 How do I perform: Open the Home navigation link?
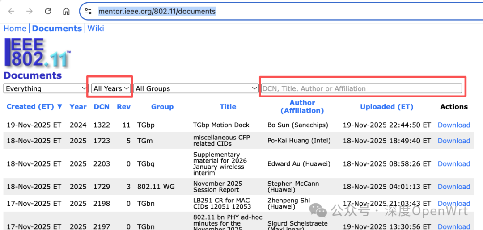(x=15, y=29)
